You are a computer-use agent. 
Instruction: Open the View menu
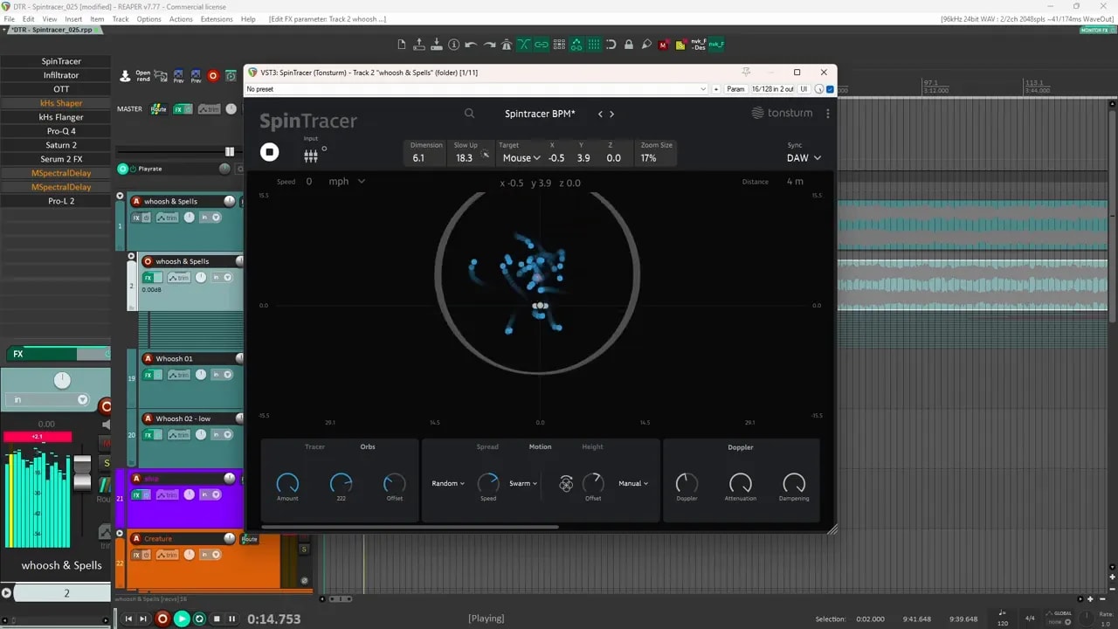50,19
